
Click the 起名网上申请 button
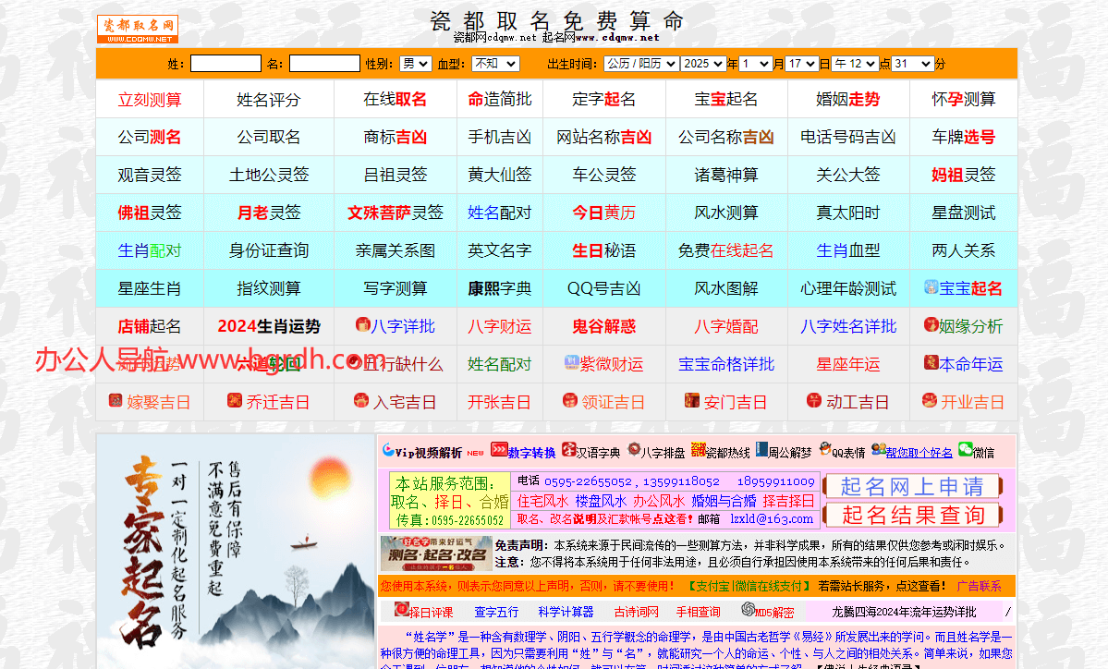[x=911, y=485]
